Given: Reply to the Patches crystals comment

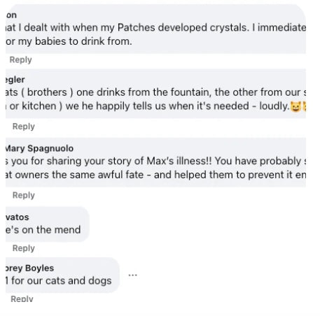Looking at the screenshot, I should pos(20,59).
